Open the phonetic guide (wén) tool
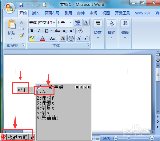The width and height of the screenshot is (160, 141). point(78,22)
